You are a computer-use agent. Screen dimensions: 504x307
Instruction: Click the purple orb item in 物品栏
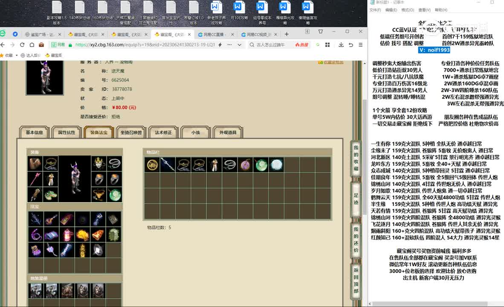(x=246, y=165)
